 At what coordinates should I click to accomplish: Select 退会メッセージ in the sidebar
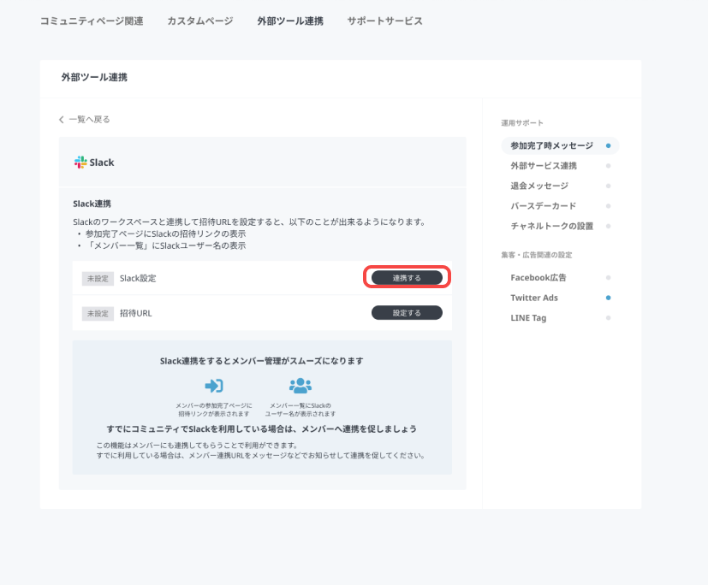539,186
